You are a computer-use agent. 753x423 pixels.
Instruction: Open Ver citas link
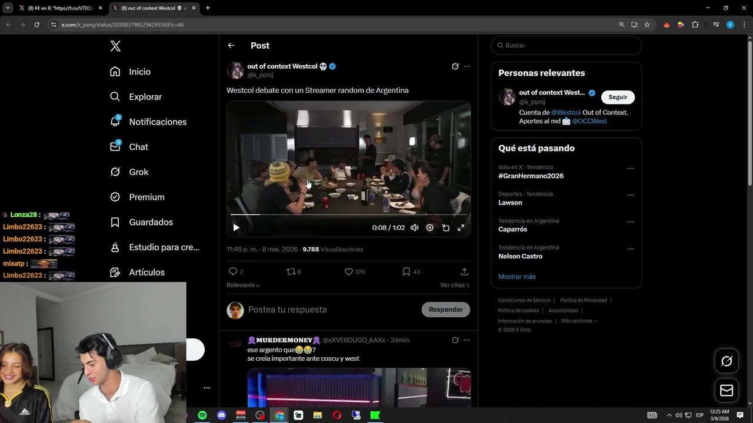click(455, 285)
